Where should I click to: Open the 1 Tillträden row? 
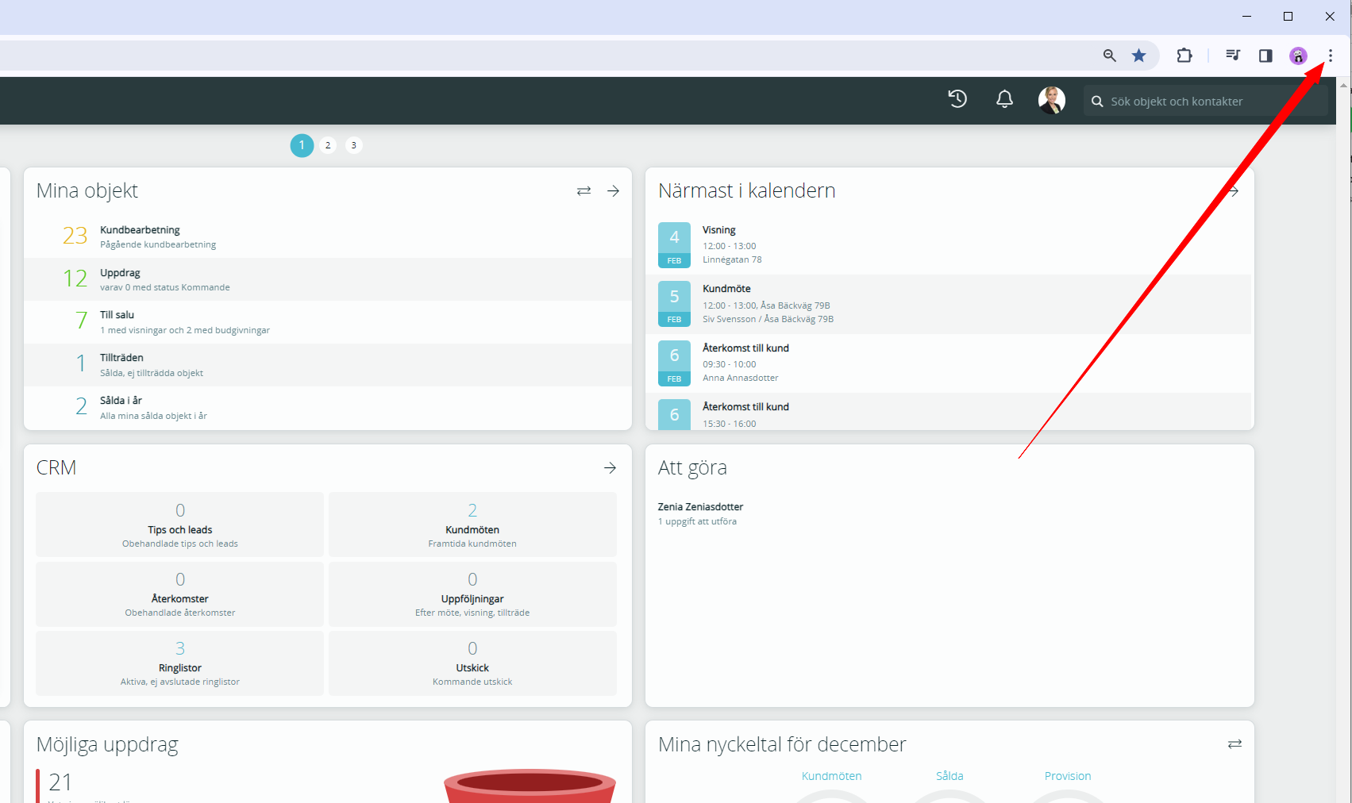[x=328, y=365]
